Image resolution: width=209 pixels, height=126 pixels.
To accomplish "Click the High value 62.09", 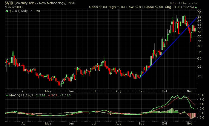I will [x=120, y=7].
